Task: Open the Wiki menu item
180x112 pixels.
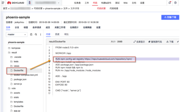Action: click(125, 3)
